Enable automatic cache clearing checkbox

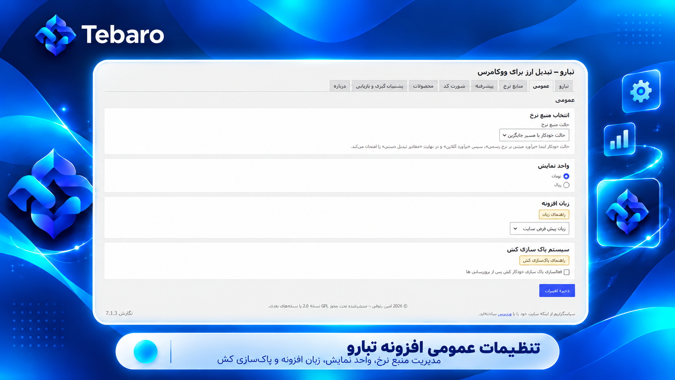pos(566,272)
